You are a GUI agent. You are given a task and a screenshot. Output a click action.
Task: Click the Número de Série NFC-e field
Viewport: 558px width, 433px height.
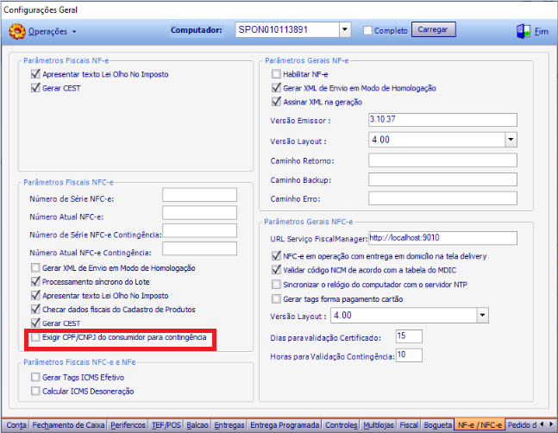(199, 195)
